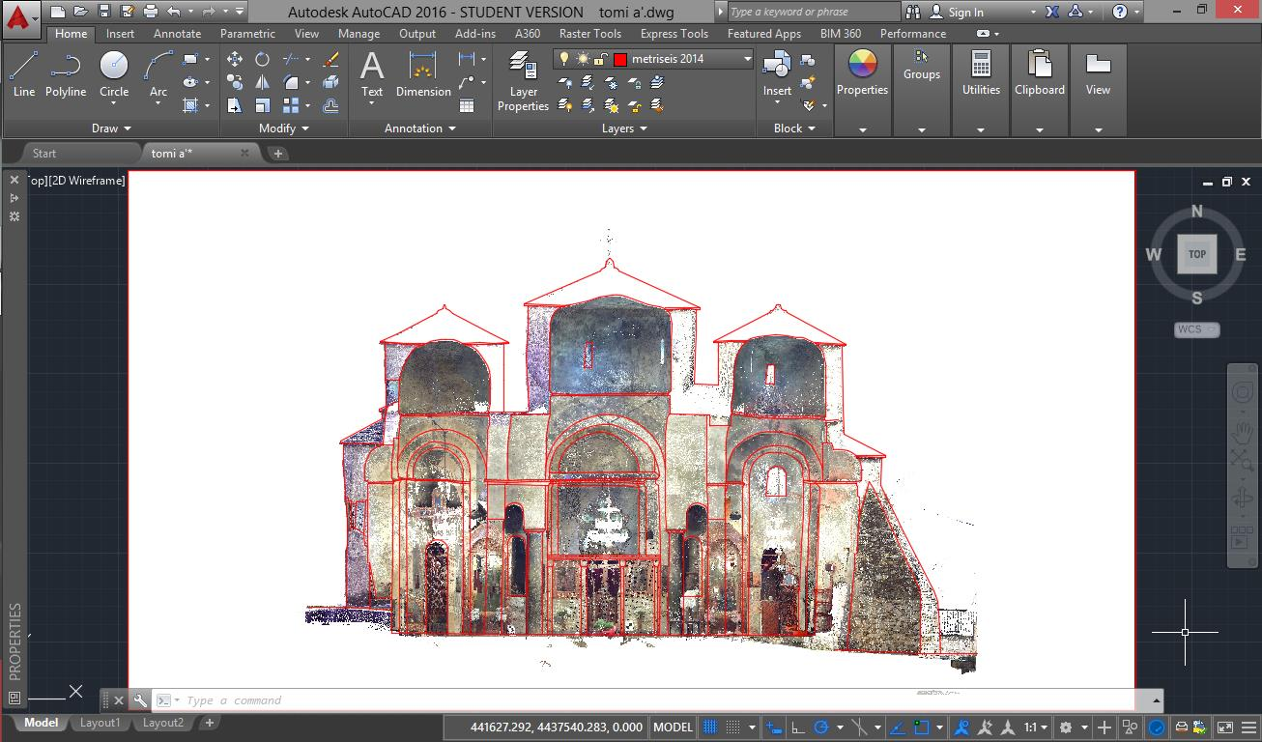This screenshot has width=1262, height=742.
Task: Click Sign In to Autodesk account
Action: coord(966,13)
